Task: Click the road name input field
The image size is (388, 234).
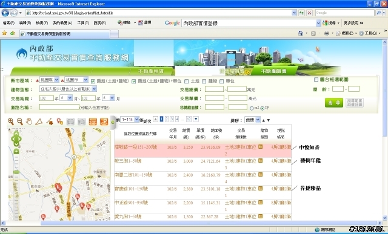Action: 59,107
